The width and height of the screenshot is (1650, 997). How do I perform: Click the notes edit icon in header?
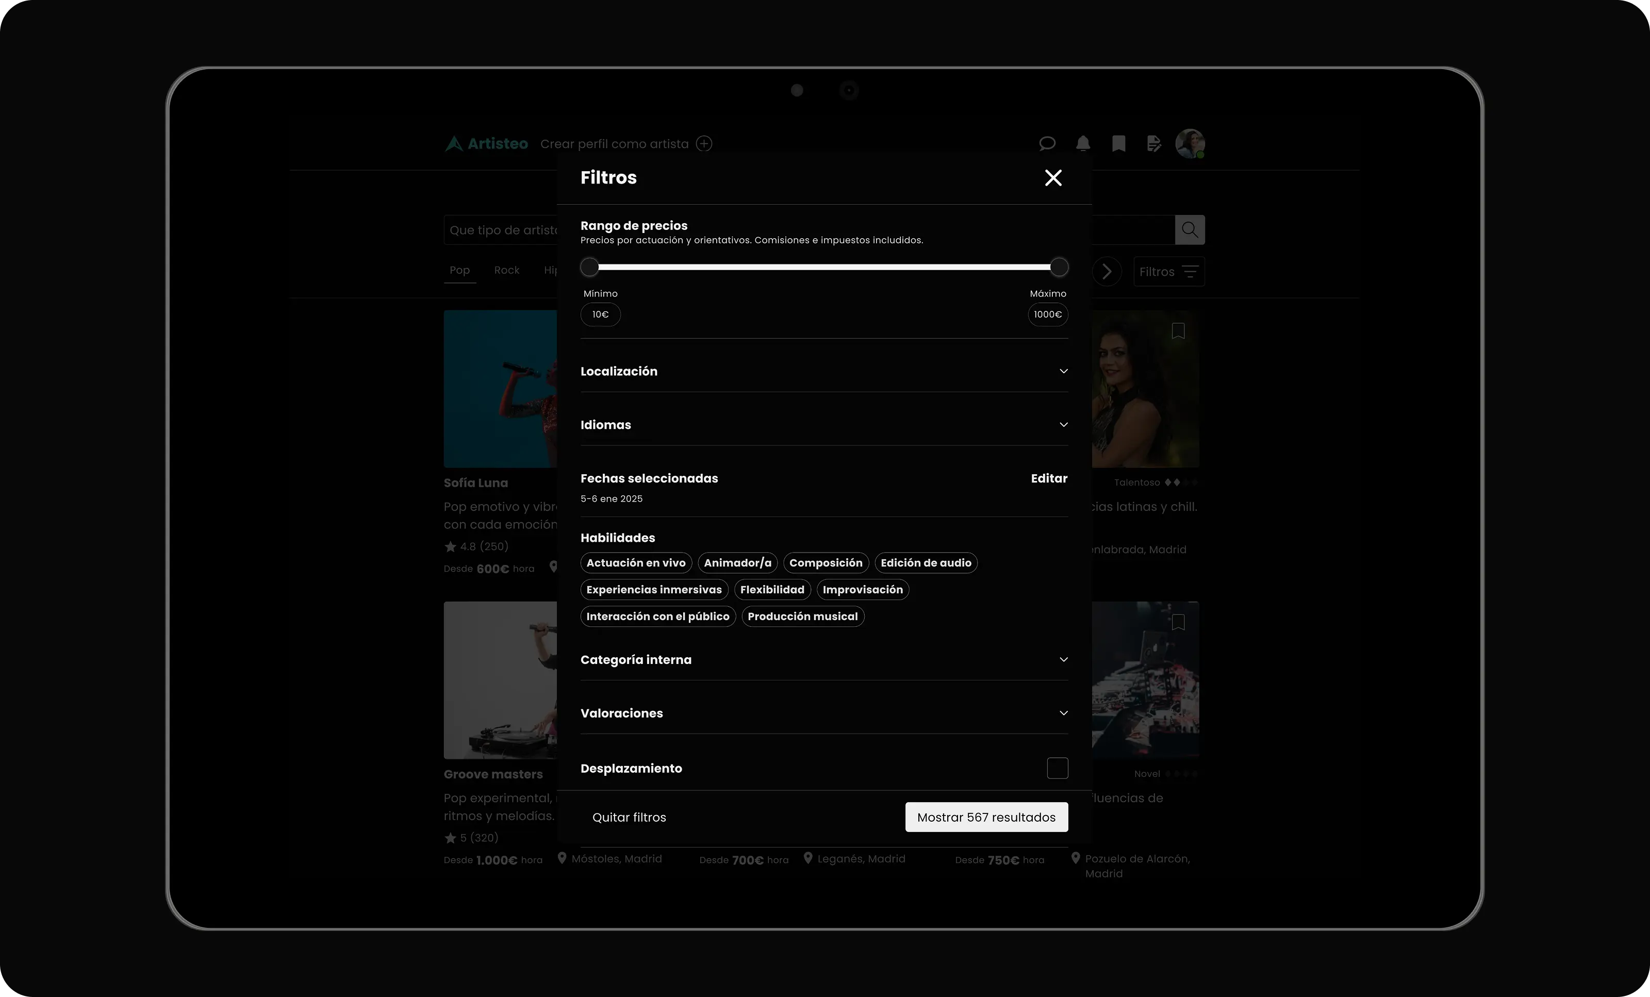click(1154, 143)
